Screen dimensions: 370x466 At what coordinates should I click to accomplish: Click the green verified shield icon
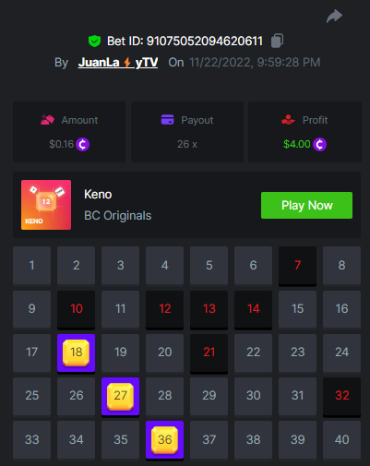(x=94, y=41)
